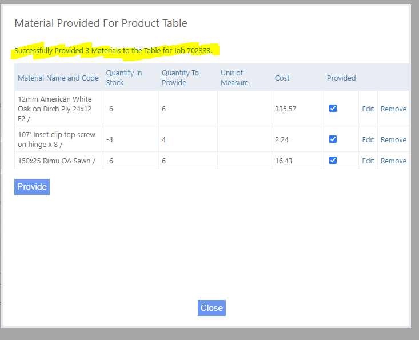
Task: Click the Material Name and Code header
Action: 58,78
